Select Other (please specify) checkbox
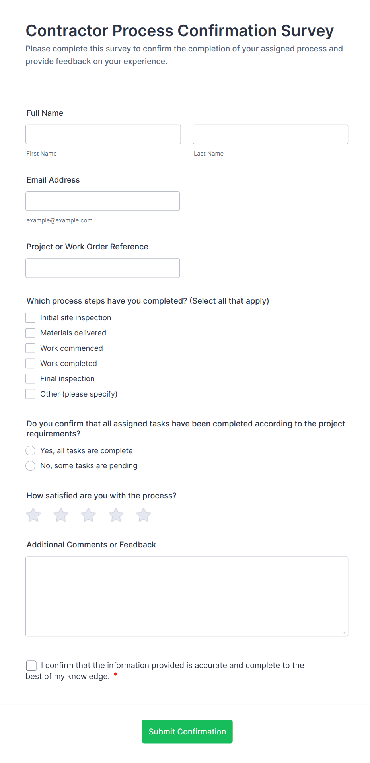The height and width of the screenshot is (763, 370). (31, 394)
